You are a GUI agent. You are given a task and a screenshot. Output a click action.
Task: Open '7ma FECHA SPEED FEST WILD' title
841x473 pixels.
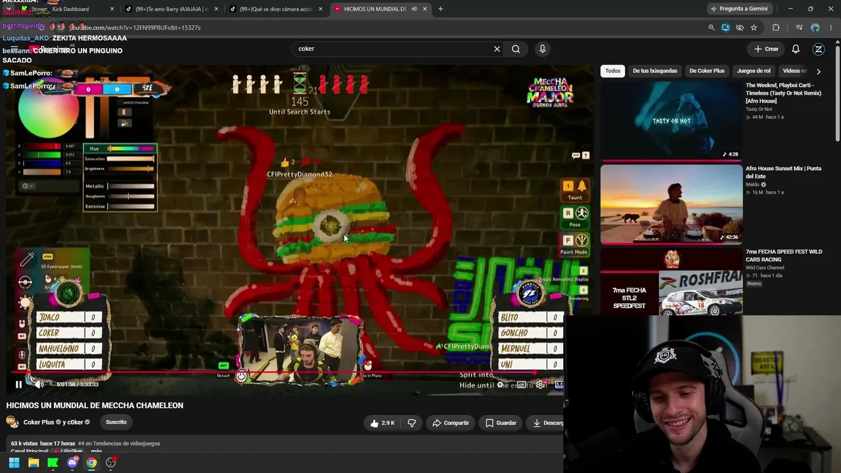point(784,256)
